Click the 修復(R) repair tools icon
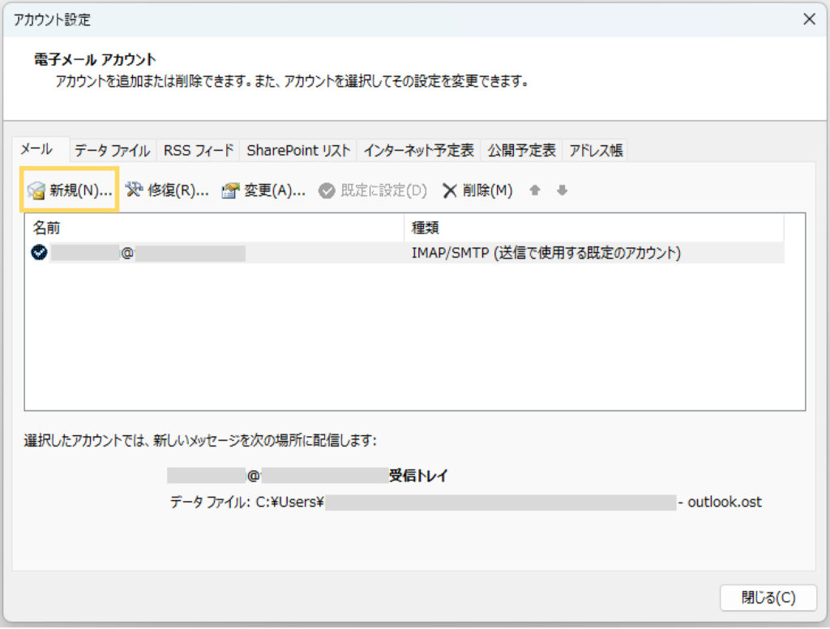The width and height of the screenshot is (830, 629). (x=135, y=190)
